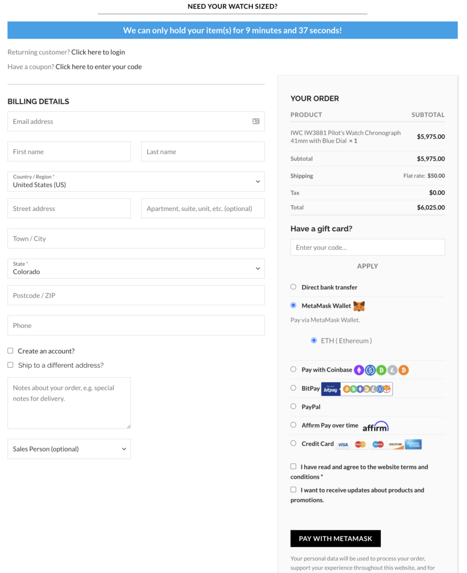Choose the ETH (Ethereum) radio option
This screenshot has width=467, height=573.
click(x=314, y=340)
